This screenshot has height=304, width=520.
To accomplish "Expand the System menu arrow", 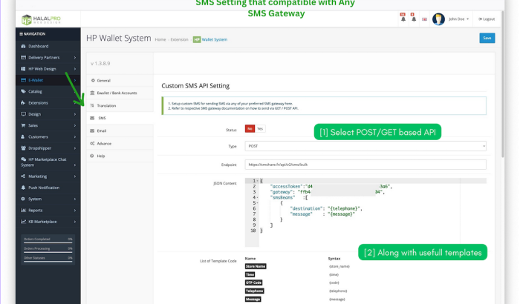I will click(74, 199).
